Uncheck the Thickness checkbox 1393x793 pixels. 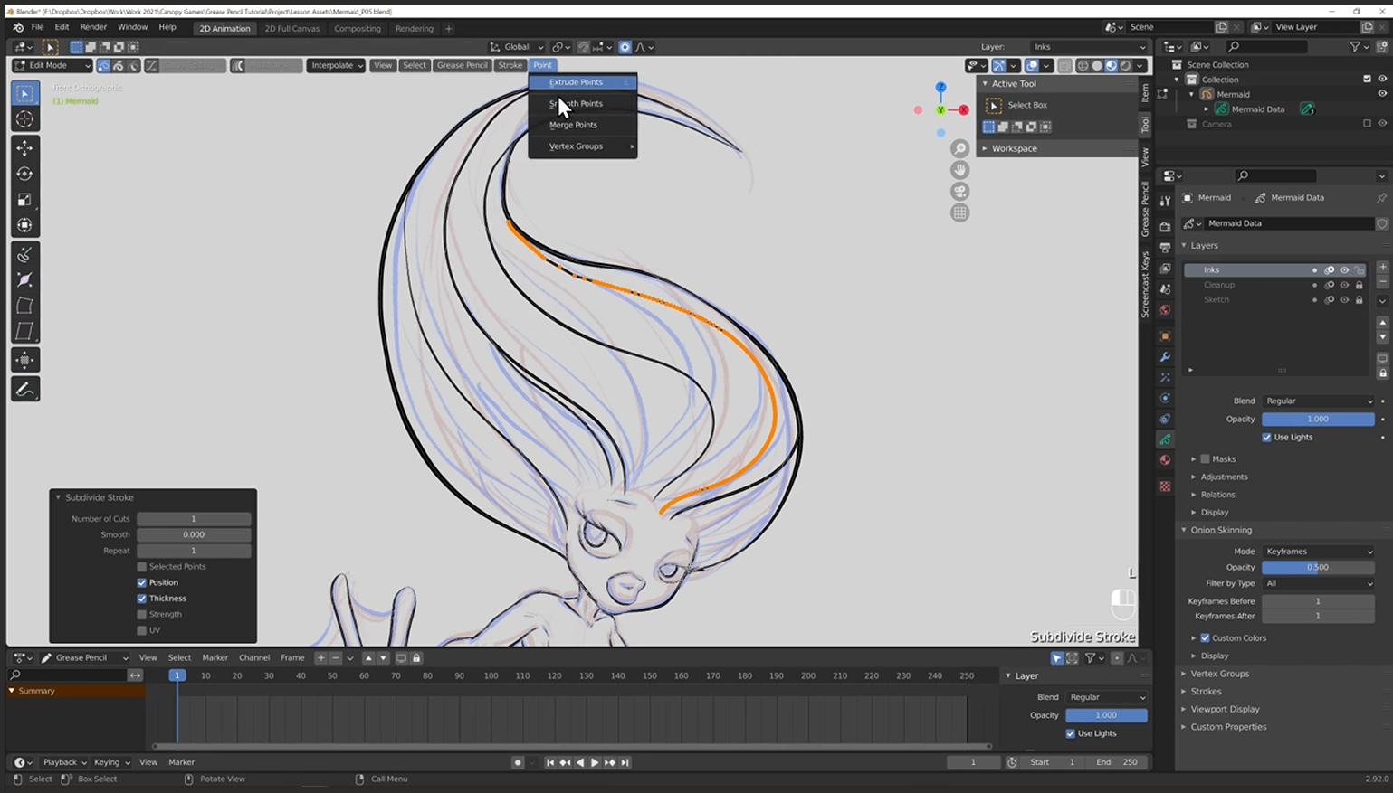pyautogui.click(x=142, y=599)
